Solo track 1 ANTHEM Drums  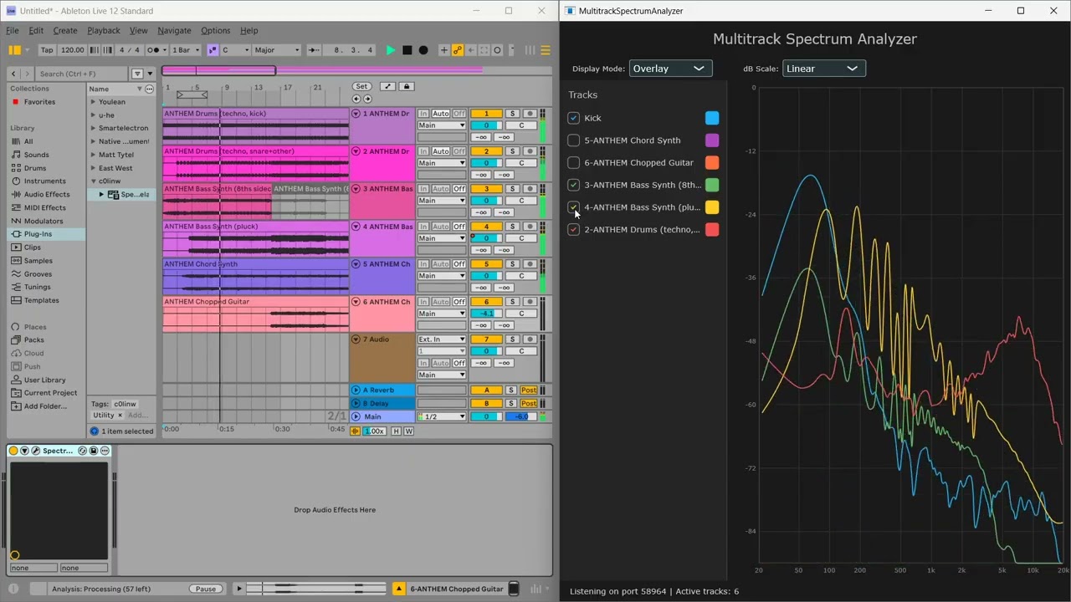[x=513, y=114]
